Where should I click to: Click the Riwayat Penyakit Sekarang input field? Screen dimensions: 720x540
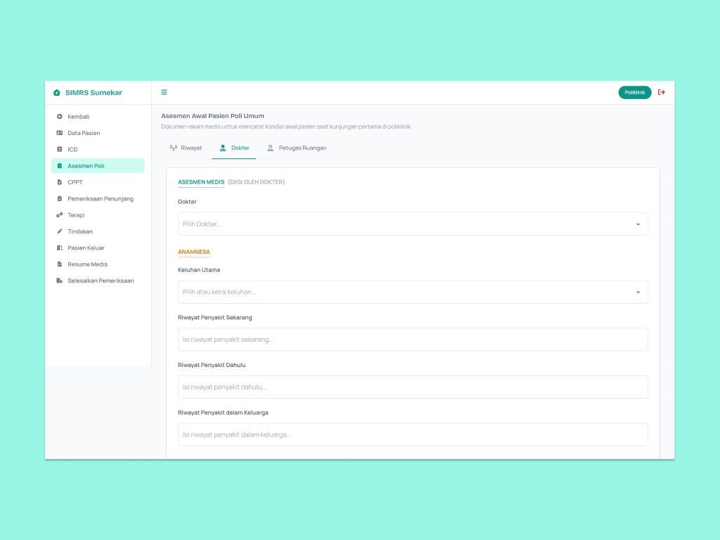(412, 340)
